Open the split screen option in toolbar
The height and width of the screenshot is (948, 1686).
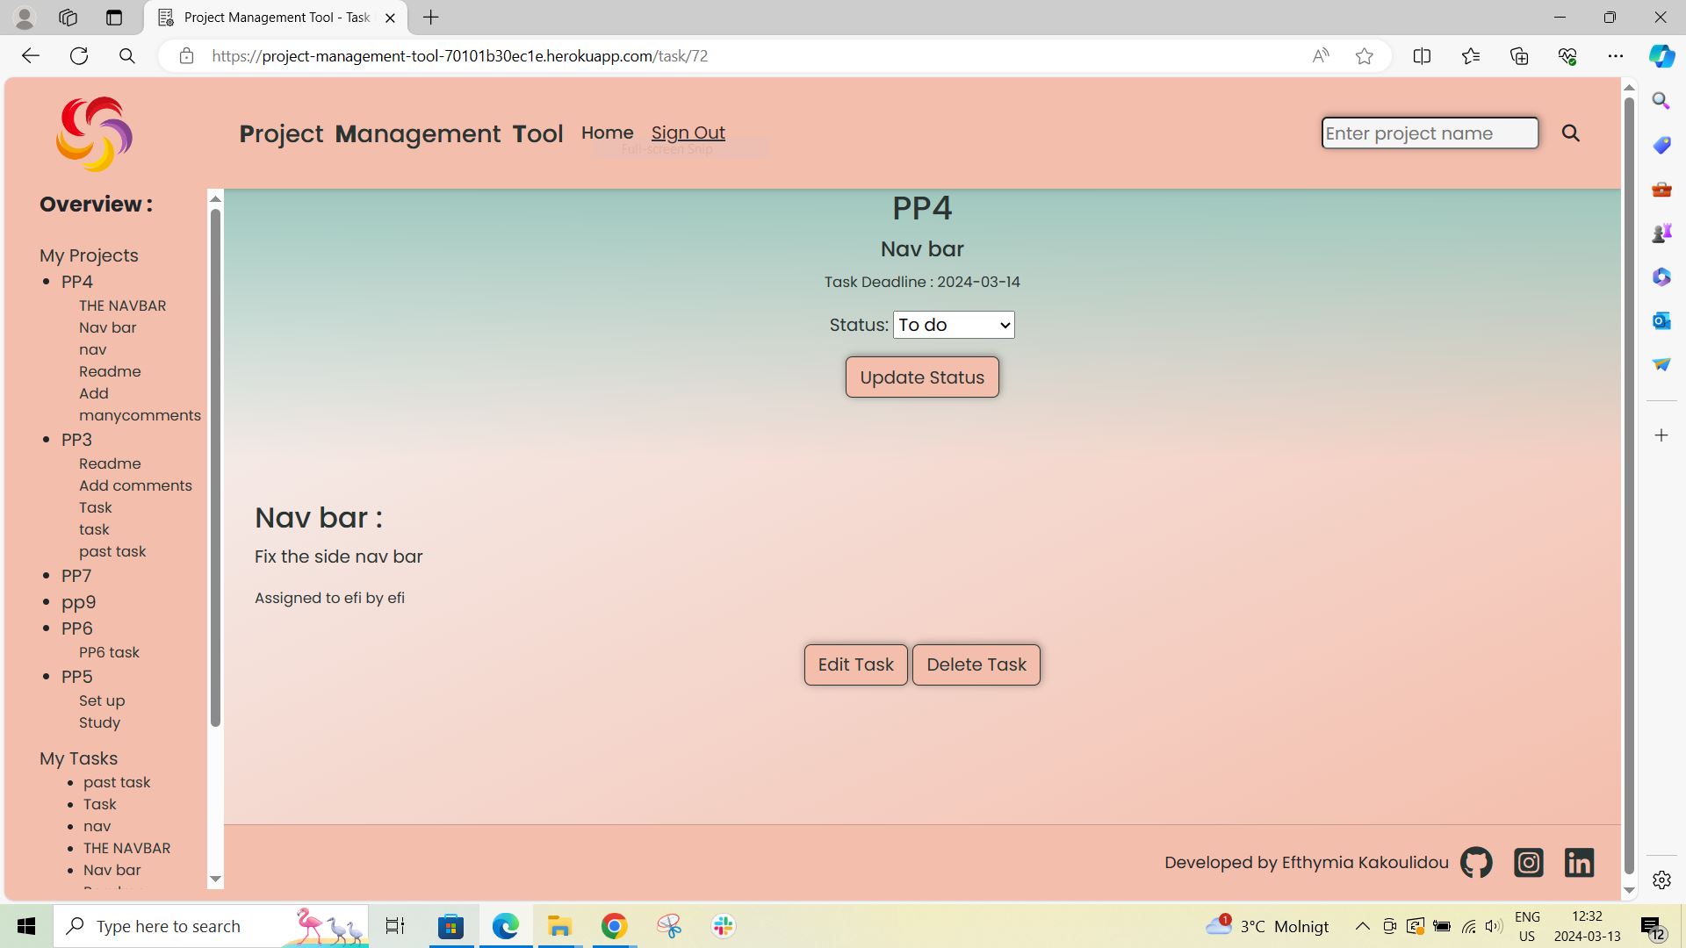coord(1422,55)
